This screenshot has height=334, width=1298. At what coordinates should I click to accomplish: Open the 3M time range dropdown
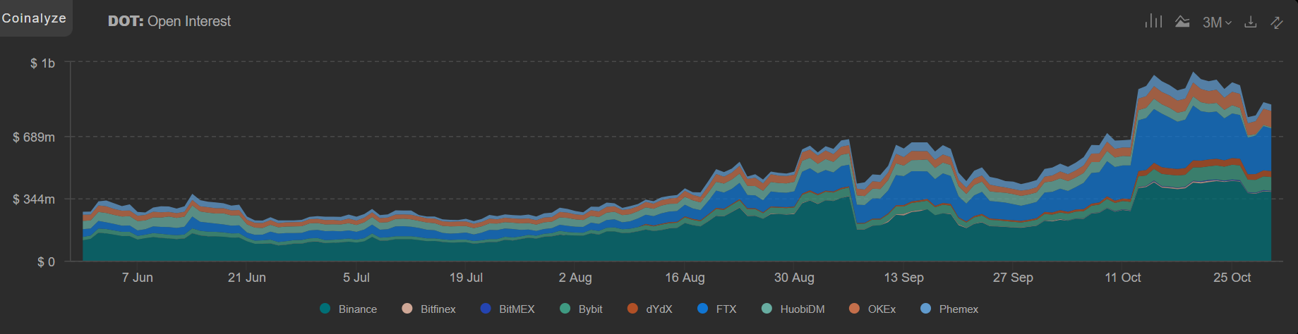[1217, 23]
